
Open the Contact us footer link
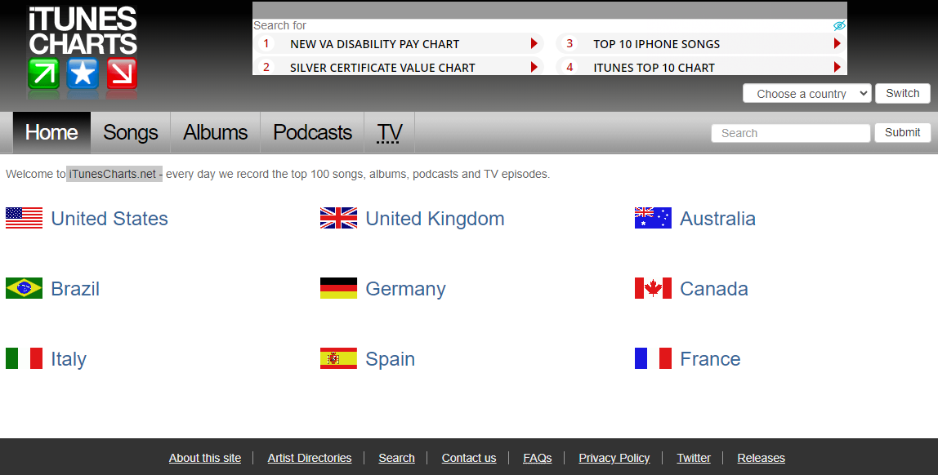[x=469, y=458]
